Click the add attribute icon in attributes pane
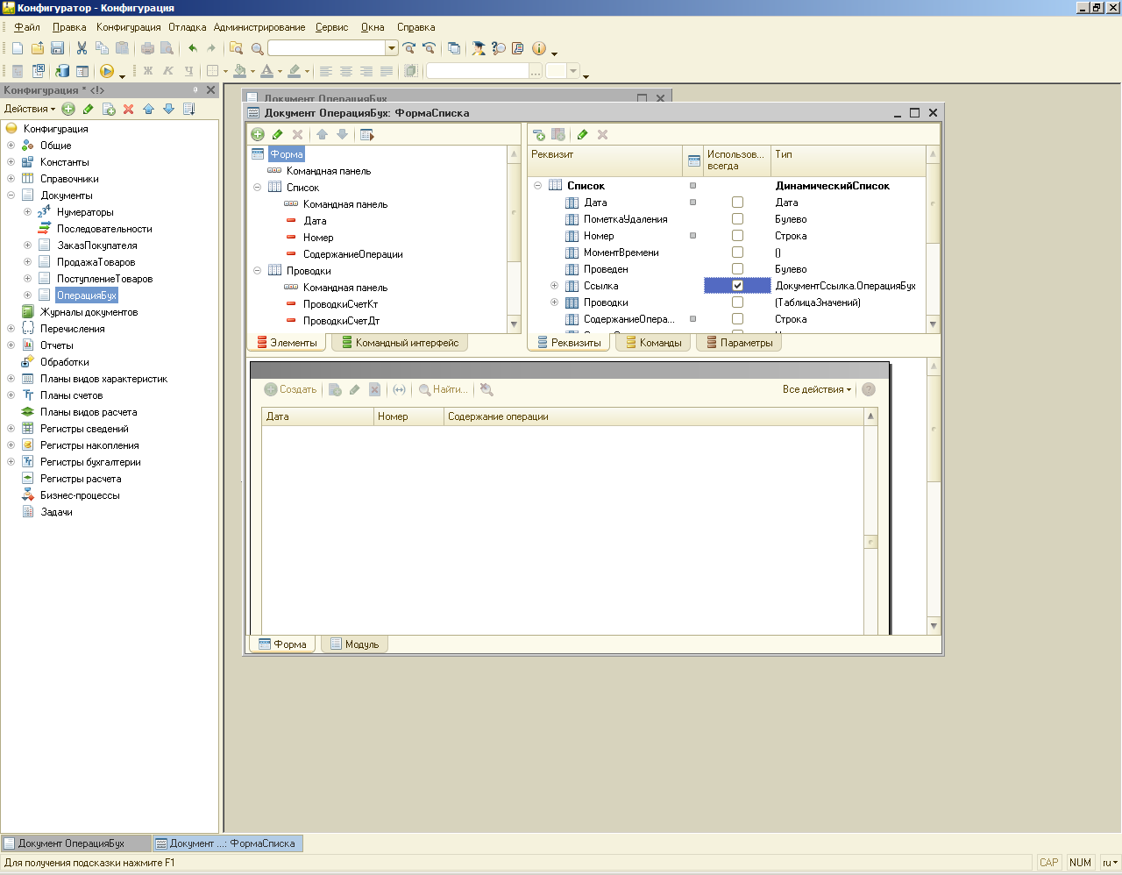Screen dimensions: 1122x875 click(x=538, y=135)
